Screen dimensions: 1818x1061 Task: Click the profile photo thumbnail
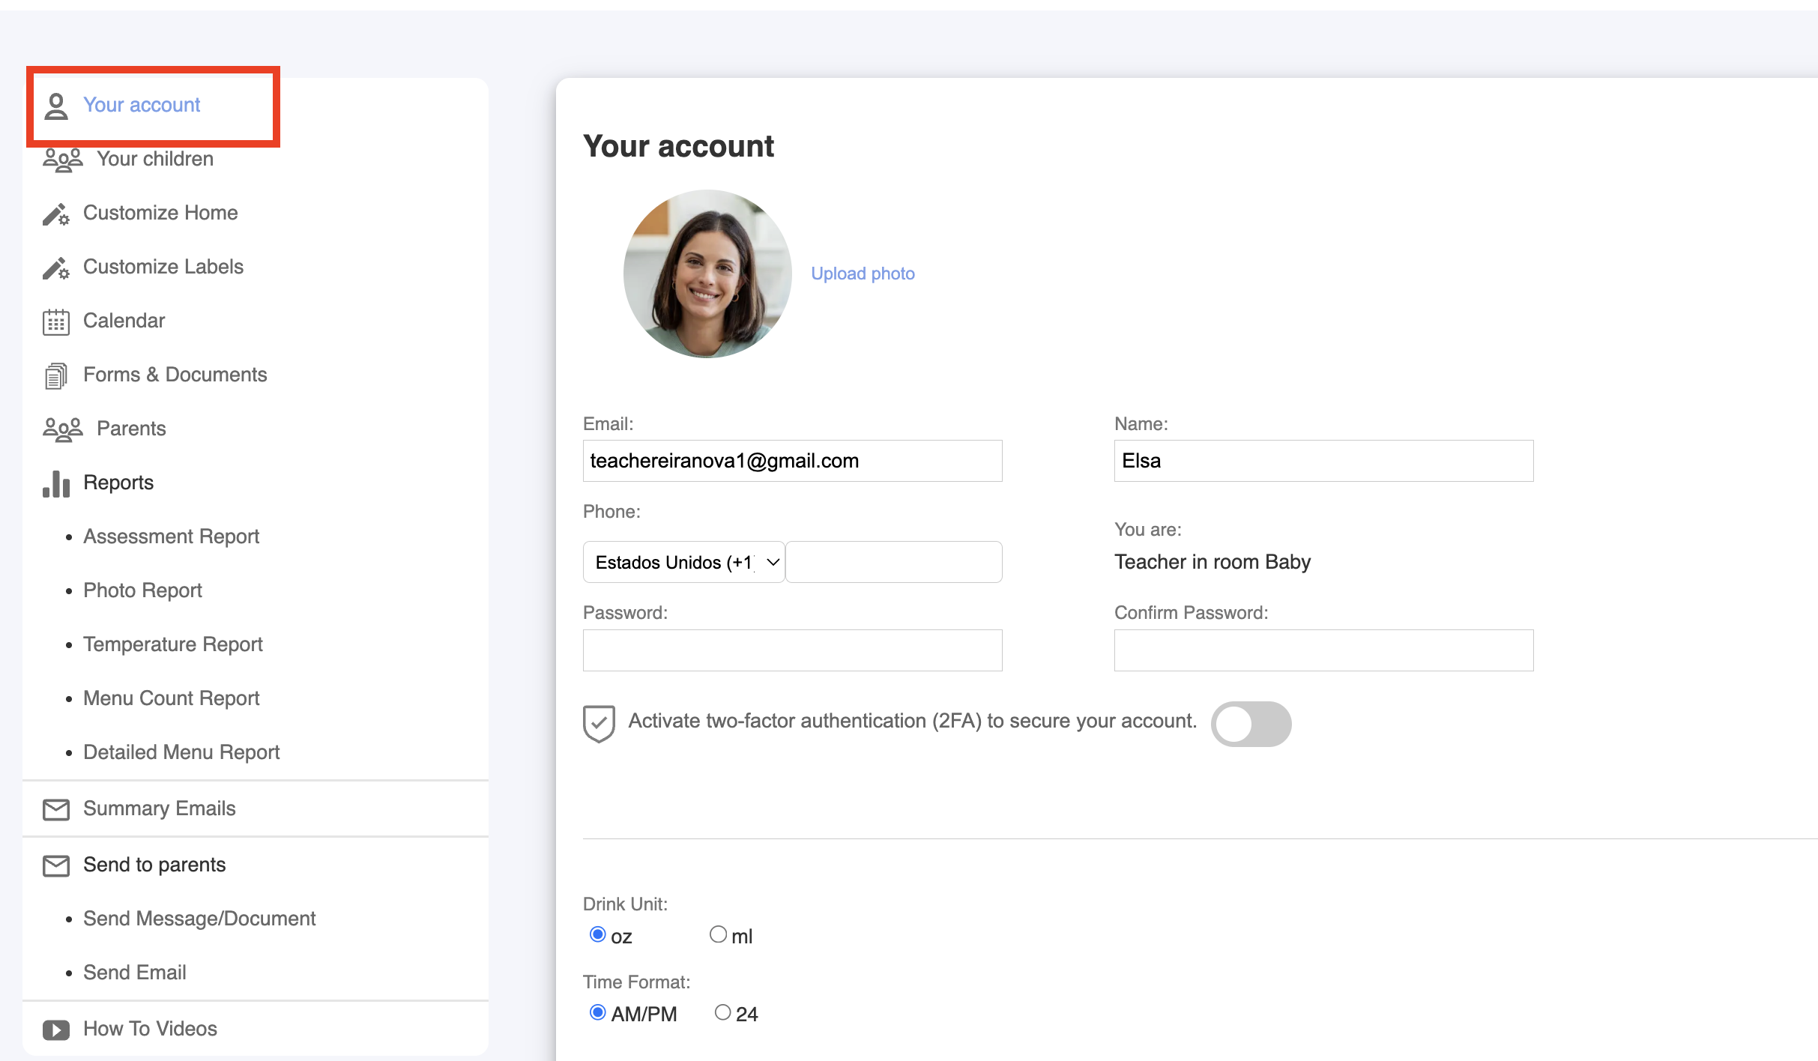707,273
